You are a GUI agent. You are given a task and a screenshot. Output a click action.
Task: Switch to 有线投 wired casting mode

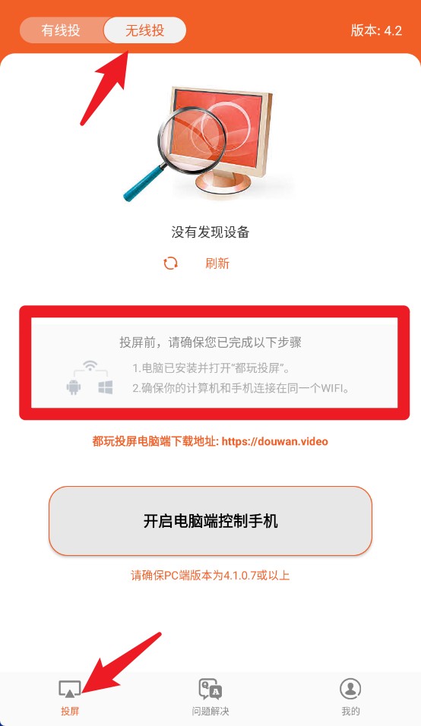coord(61,30)
